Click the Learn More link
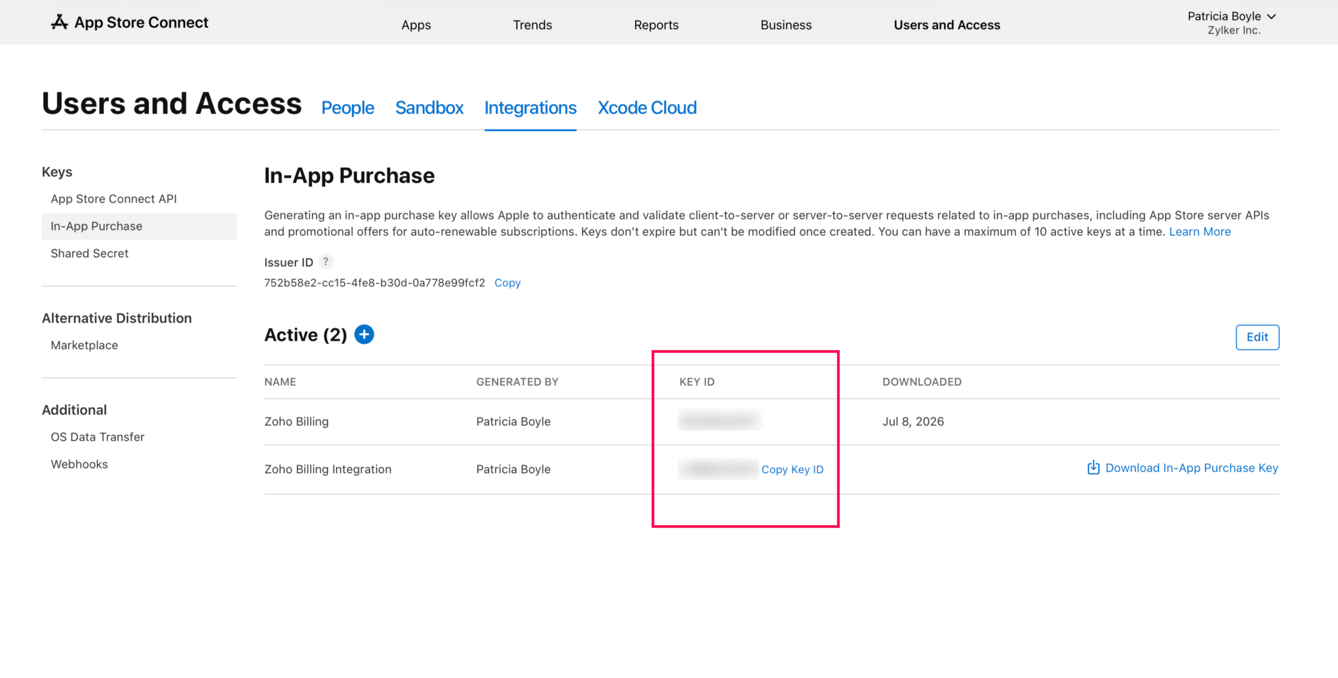The width and height of the screenshot is (1338, 678). coord(1200,232)
